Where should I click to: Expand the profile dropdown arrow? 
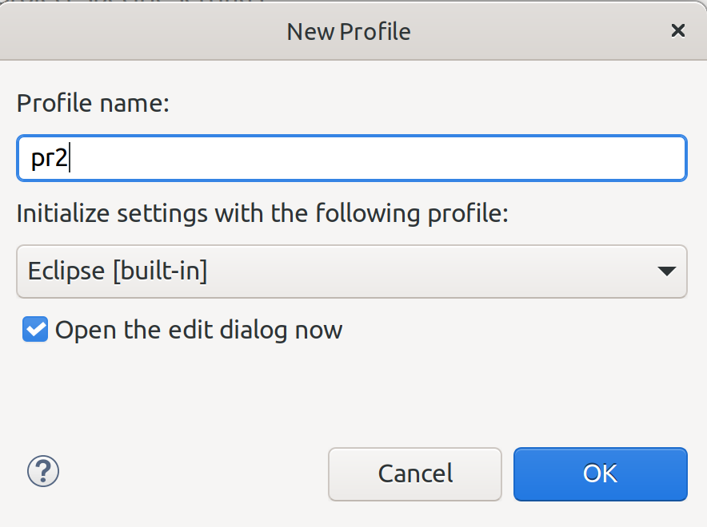[x=665, y=271]
